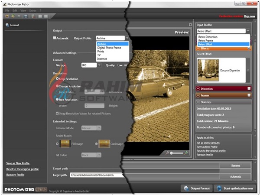This screenshot has width=260, height=195.
Task: Select the Keep Resolution radio option
Action: coord(57,78)
